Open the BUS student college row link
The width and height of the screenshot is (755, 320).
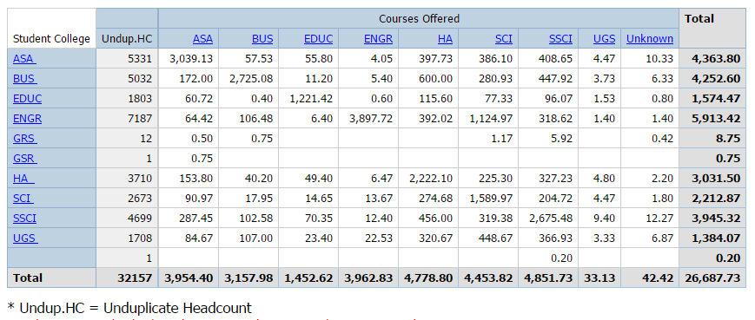coord(24,79)
